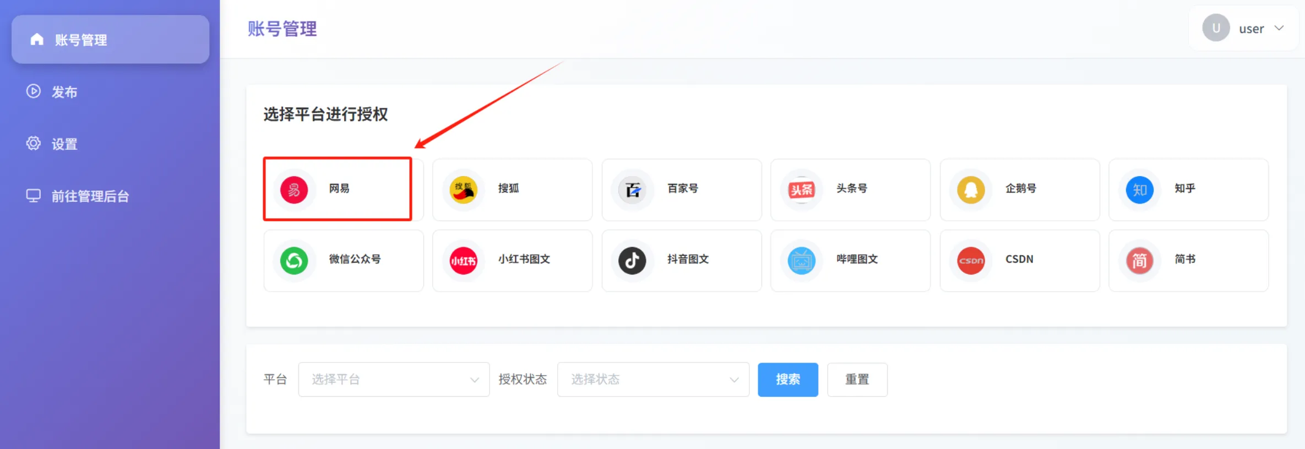Click the Douyin (抖音图文) icon

click(x=632, y=260)
